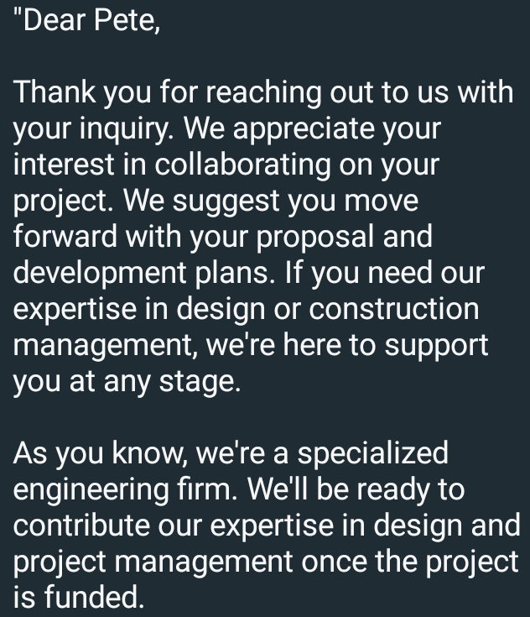Click the words "expertise in design or construction"

pyautogui.click(x=246, y=309)
